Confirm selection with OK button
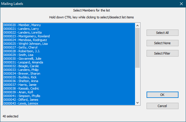The image size is (186, 122). tap(162, 95)
